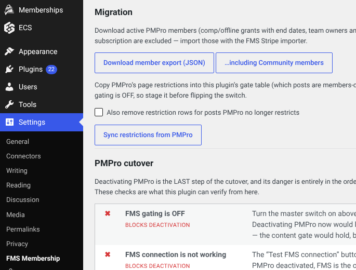Open Privacy settings submenu
Viewport: 356px width, 270px height.
point(17,244)
